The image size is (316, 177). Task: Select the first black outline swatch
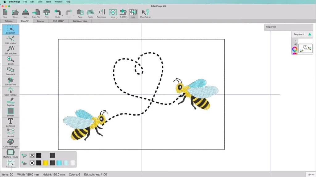[x=39, y=155]
